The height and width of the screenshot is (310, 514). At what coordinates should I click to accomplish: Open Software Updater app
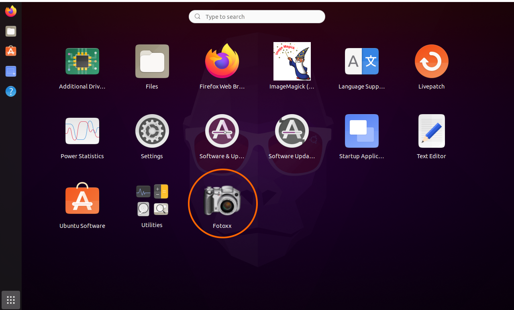[292, 131]
